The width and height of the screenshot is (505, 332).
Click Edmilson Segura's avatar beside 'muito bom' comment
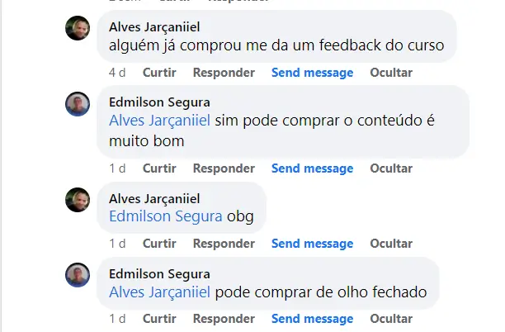(78, 104)
